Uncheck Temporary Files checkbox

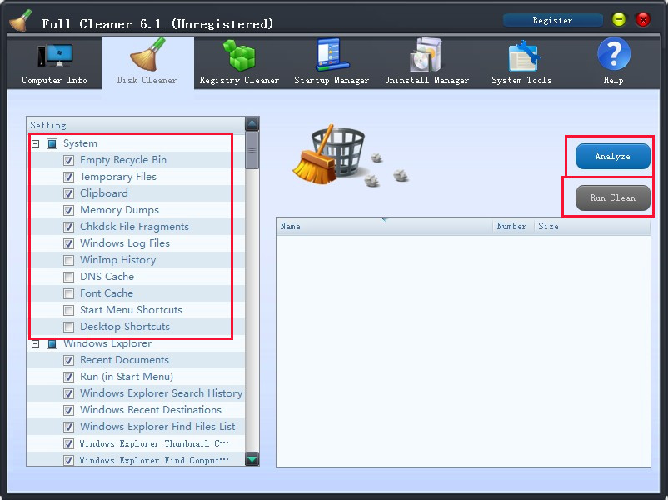coord(68,177)
